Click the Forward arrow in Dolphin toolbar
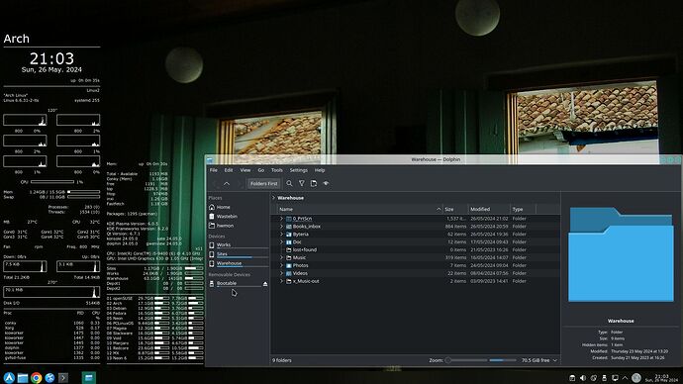The height and width of the screenshot is (384, 683). pos(240,184)
